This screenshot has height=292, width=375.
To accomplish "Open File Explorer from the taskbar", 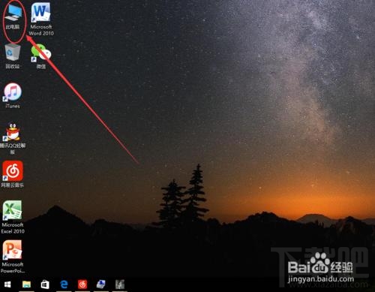I will (x=26, y=284).
